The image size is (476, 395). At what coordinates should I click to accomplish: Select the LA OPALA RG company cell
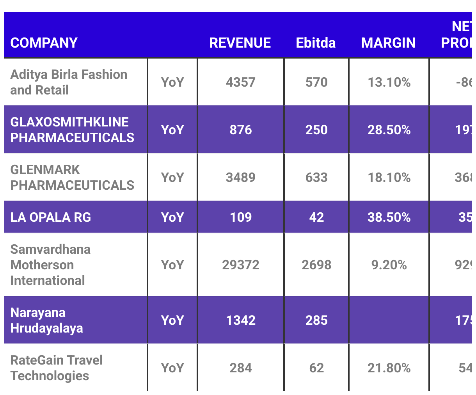tap(51, 217)
